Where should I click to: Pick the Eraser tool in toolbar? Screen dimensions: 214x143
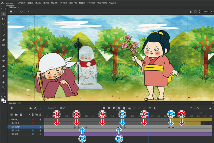(x=3, y=40)
